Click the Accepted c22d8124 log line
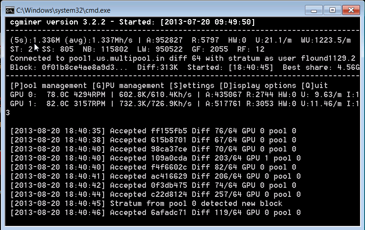The image size is (365, 230). 155,194
